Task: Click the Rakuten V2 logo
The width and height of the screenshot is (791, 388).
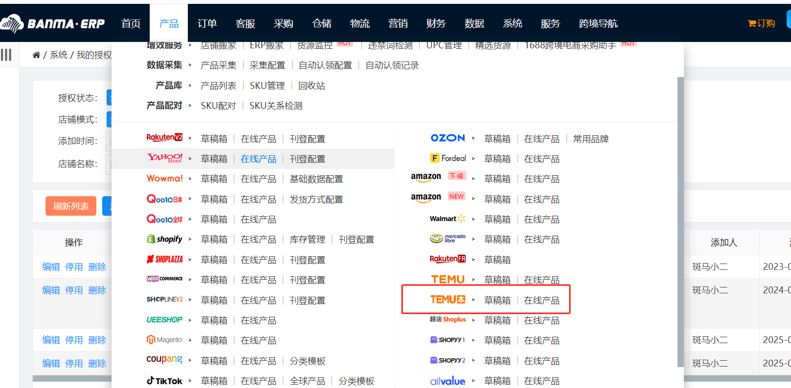Action: click(164, 138)
